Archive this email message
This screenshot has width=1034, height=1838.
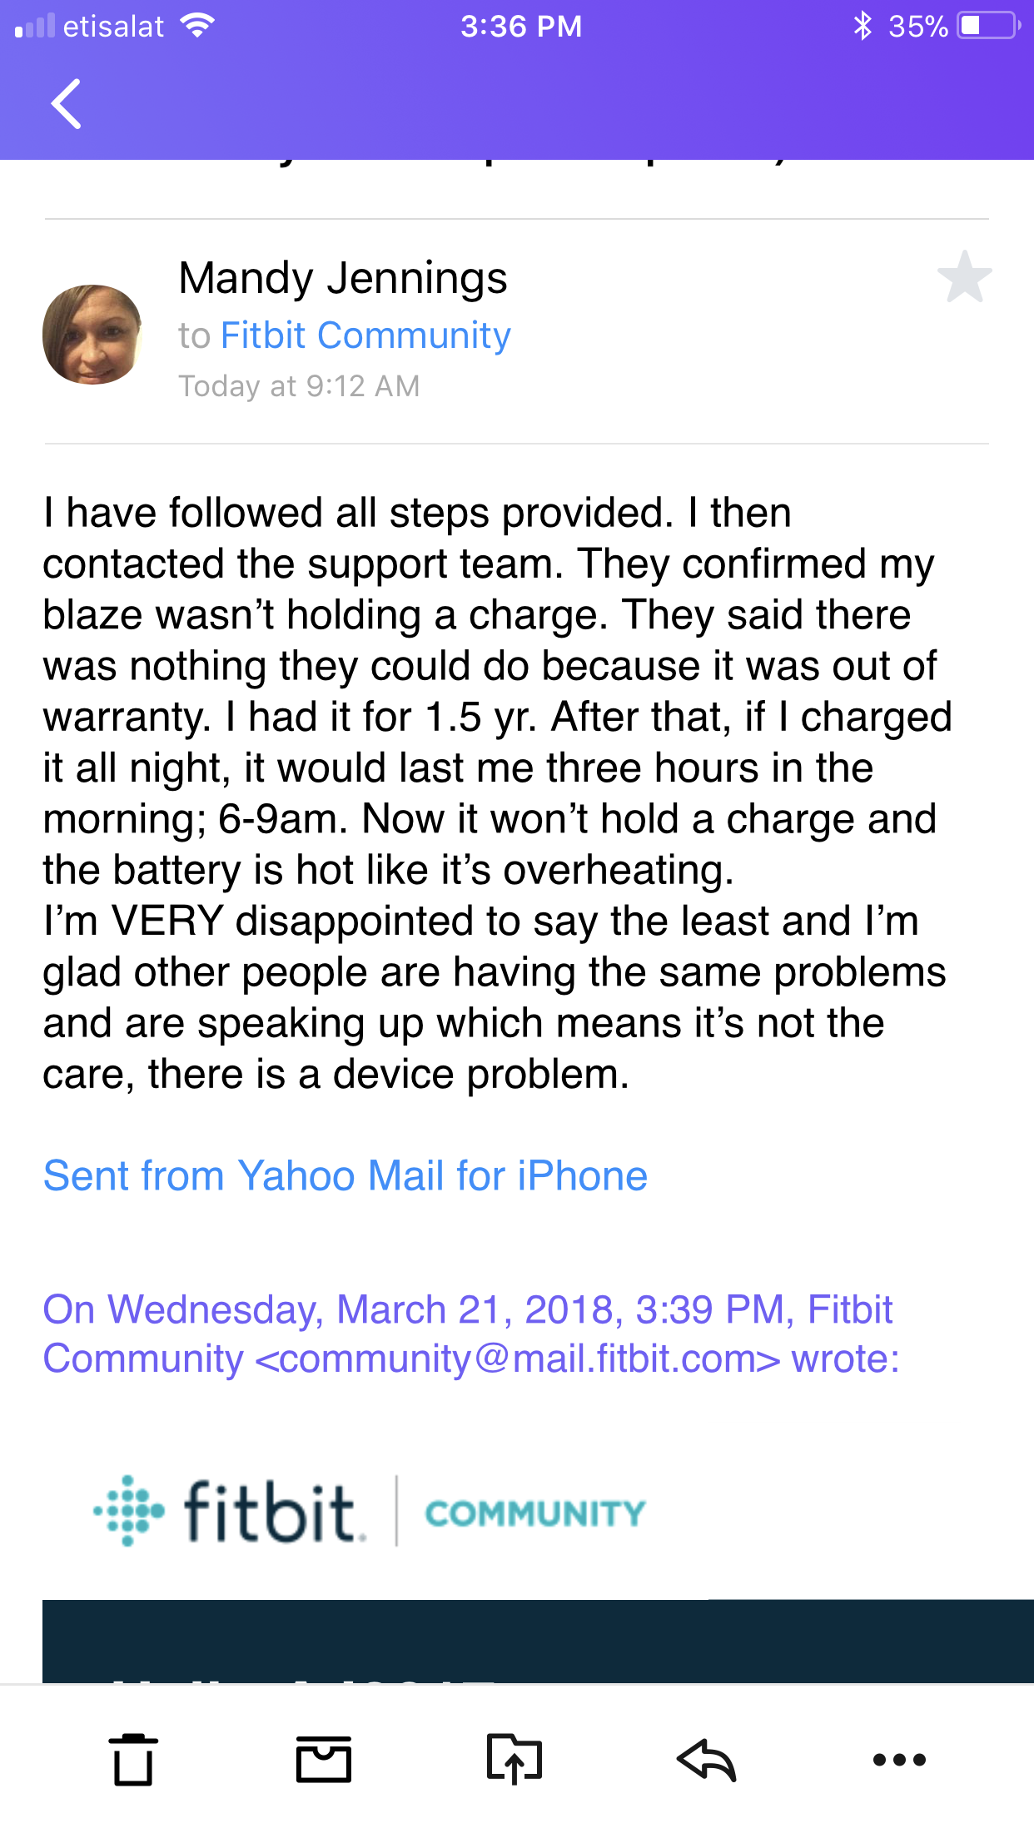324,1760
